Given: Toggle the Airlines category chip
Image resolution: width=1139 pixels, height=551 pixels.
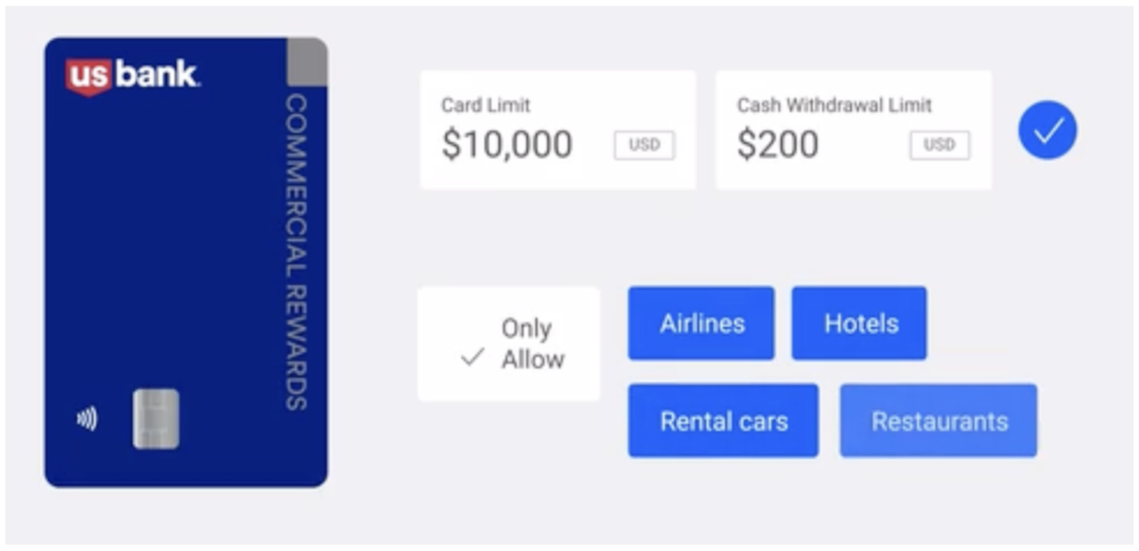Looking at the screenshot, I should coord(701,323).
